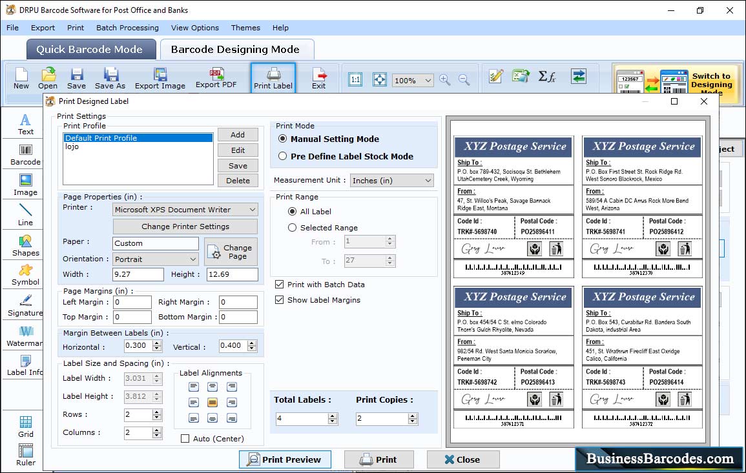
Task: Open the Orientation dropdown
Action: click(x=155, y=259)
